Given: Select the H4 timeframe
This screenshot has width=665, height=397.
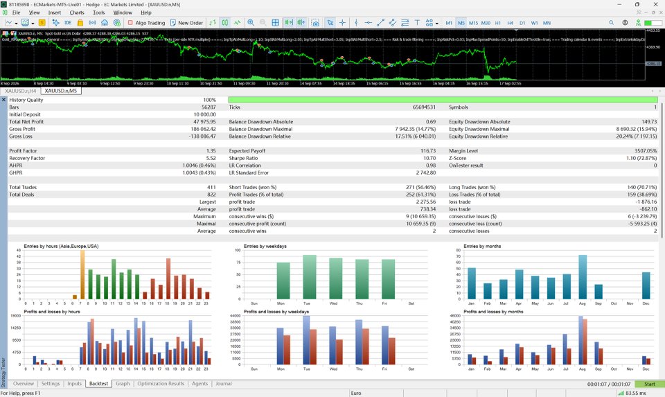Looking at the screenshot, I should pyautogui.click(x=511, y=23).
